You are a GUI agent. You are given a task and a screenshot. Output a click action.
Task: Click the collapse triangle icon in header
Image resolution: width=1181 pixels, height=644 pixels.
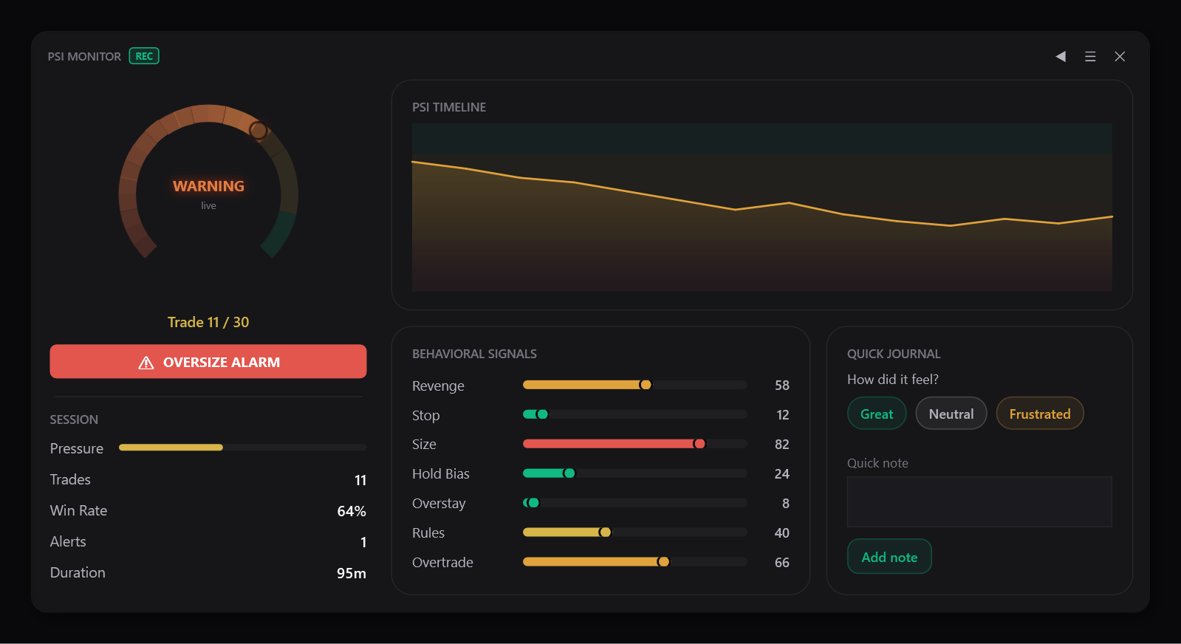pos(1061,56)
